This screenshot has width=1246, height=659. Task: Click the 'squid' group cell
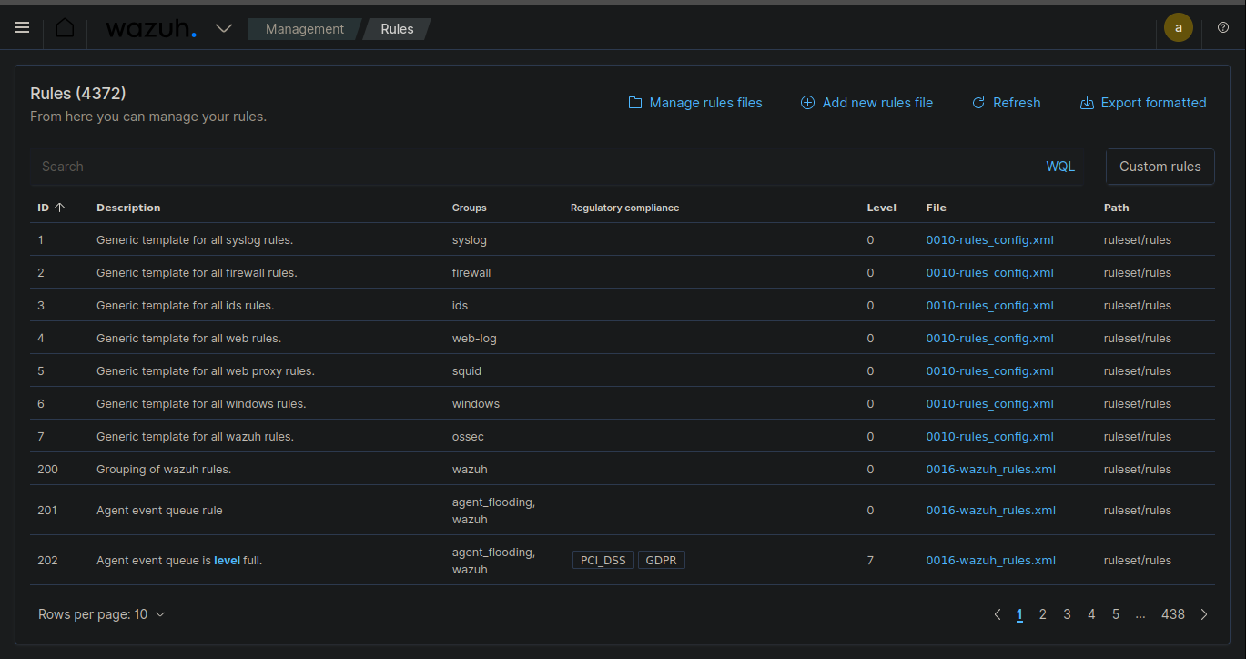[x=467, y=371]
